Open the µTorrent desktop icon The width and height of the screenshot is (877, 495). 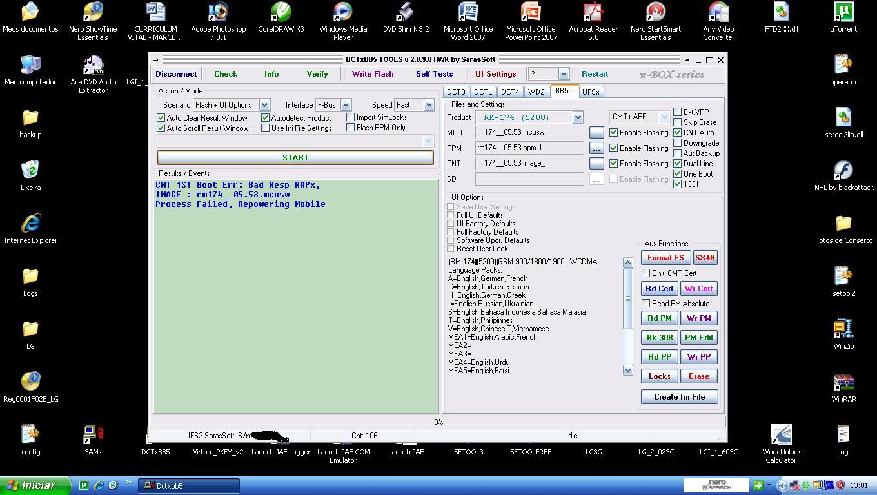[x=843, y=17]
